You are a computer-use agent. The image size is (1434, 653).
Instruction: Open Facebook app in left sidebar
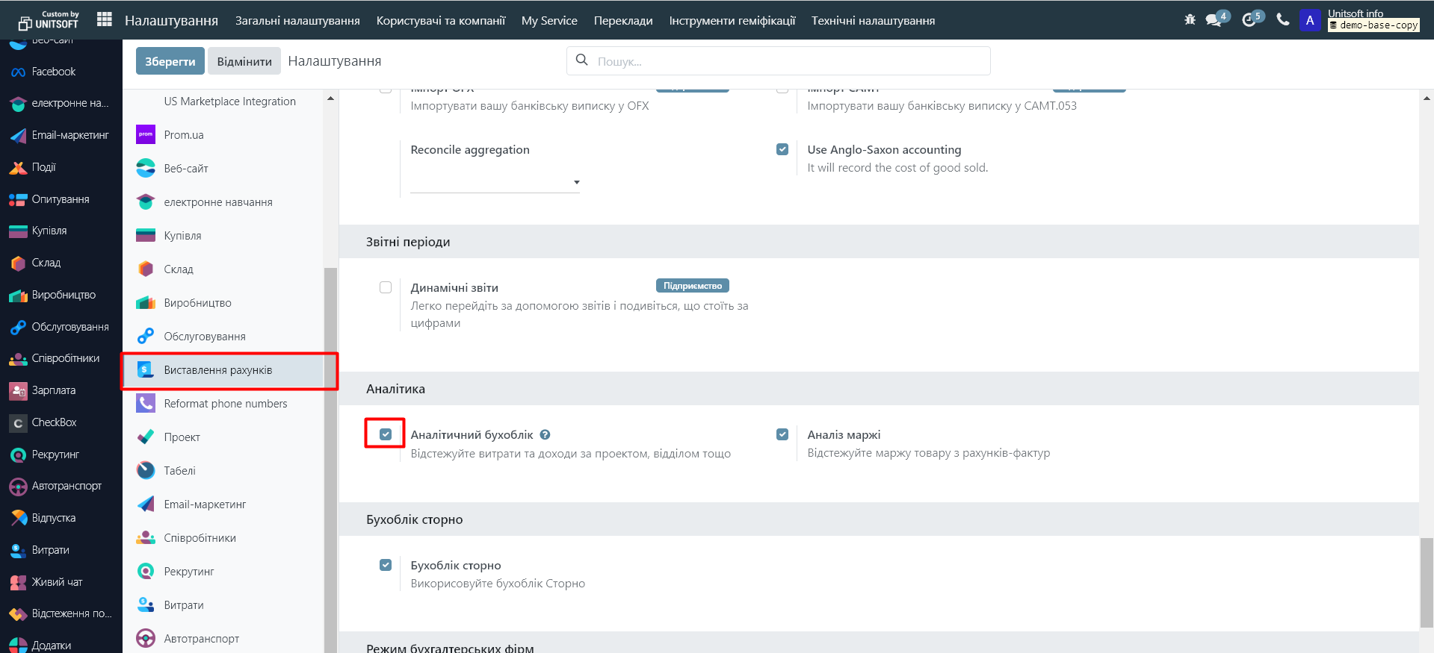pyautogui.click(x=53, y=72)
